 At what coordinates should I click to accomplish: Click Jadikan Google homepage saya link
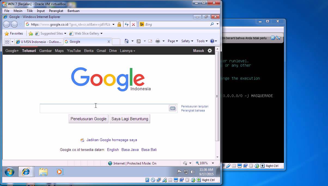(x=112, y=140)
